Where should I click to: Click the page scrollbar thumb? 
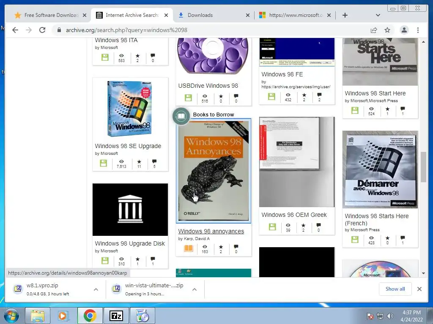click(424, 167)
